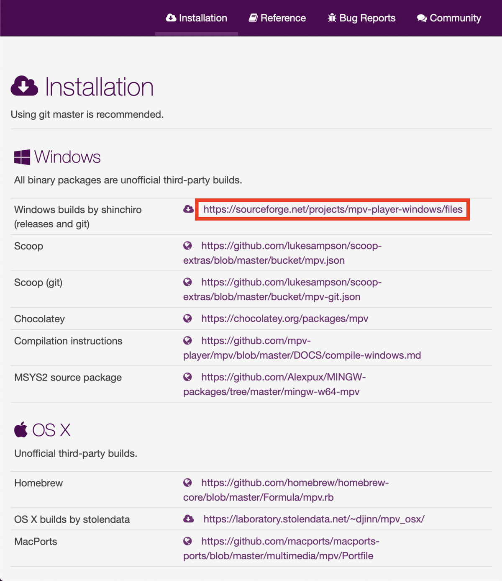502x581 pixels.
Task: Switch to the Community tab
Action: pos(449,18)
